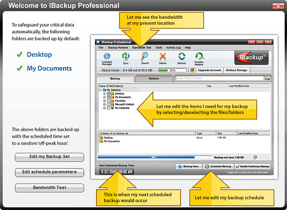Click the Upgrade Account button

[x=210, y=70]
